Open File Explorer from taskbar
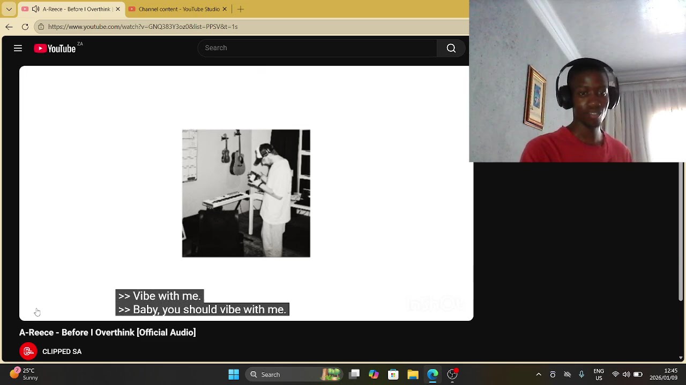 point(413,374)
